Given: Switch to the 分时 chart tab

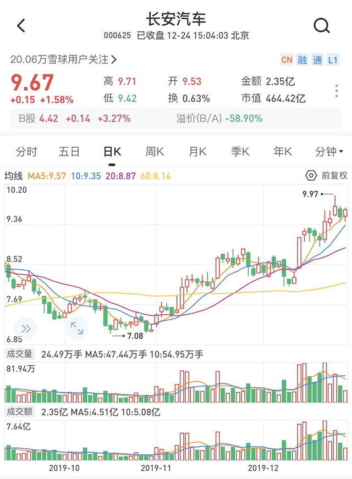Looking at the screenshot, I should (26, 152).
